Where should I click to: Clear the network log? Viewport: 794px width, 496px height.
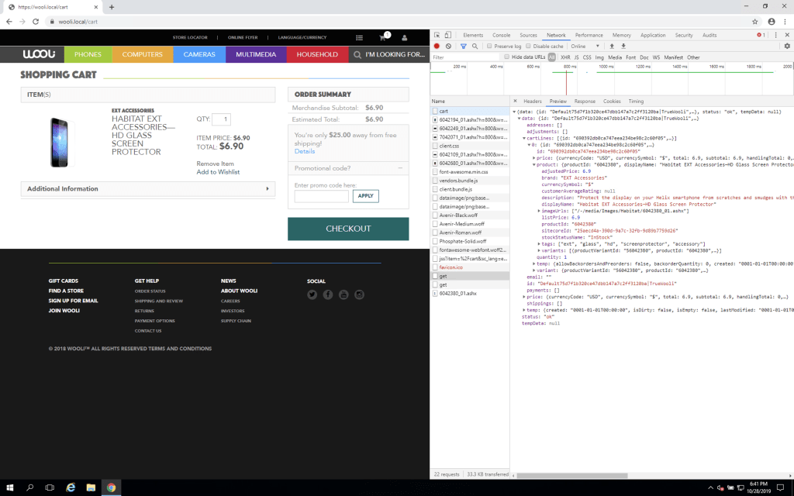tap(448, 46)
